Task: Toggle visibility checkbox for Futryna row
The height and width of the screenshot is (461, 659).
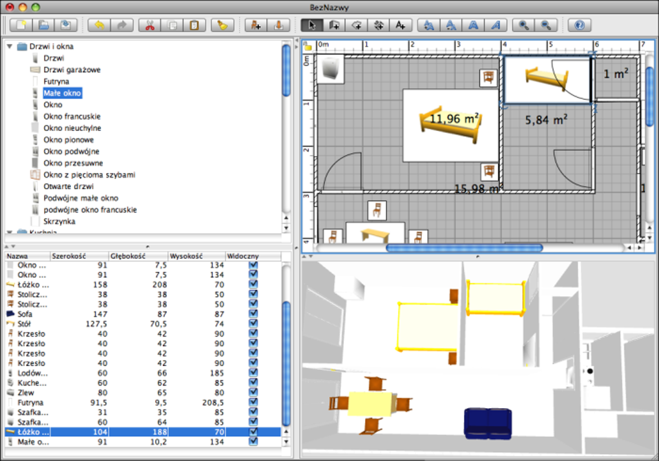Action: (253, 402)
